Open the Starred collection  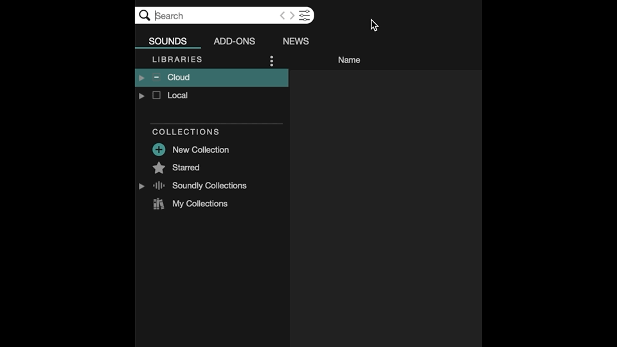tap(186, 168)
